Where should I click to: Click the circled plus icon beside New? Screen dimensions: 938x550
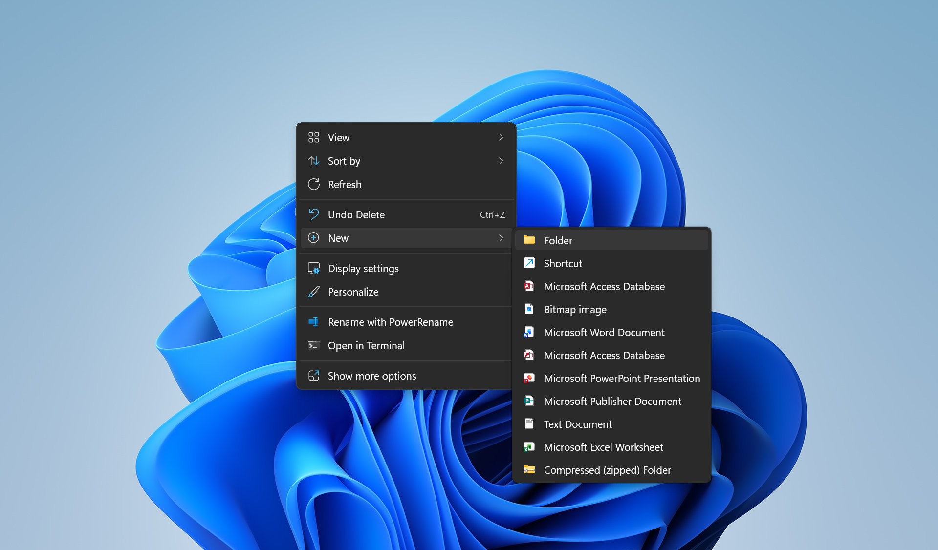[x=314, y=238]
